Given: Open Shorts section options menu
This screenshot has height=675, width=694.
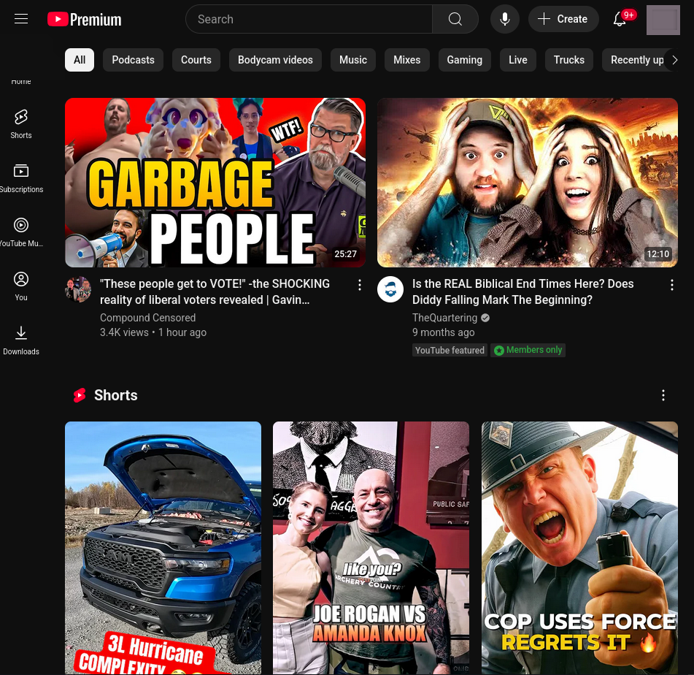Looking at the screenshot, I should 663,395.
